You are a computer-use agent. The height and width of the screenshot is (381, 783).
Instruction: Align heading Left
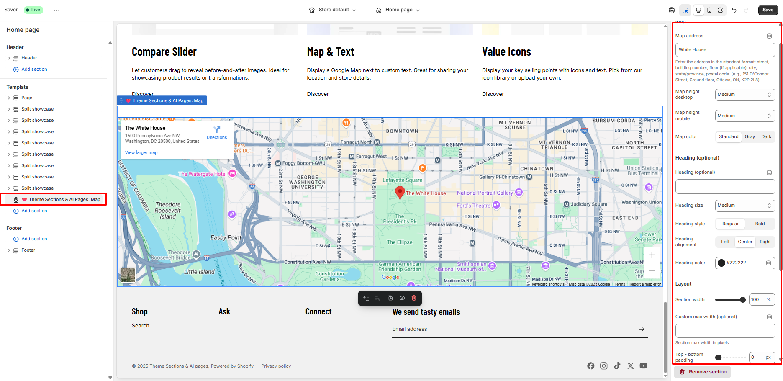click(x=725, y=242)
